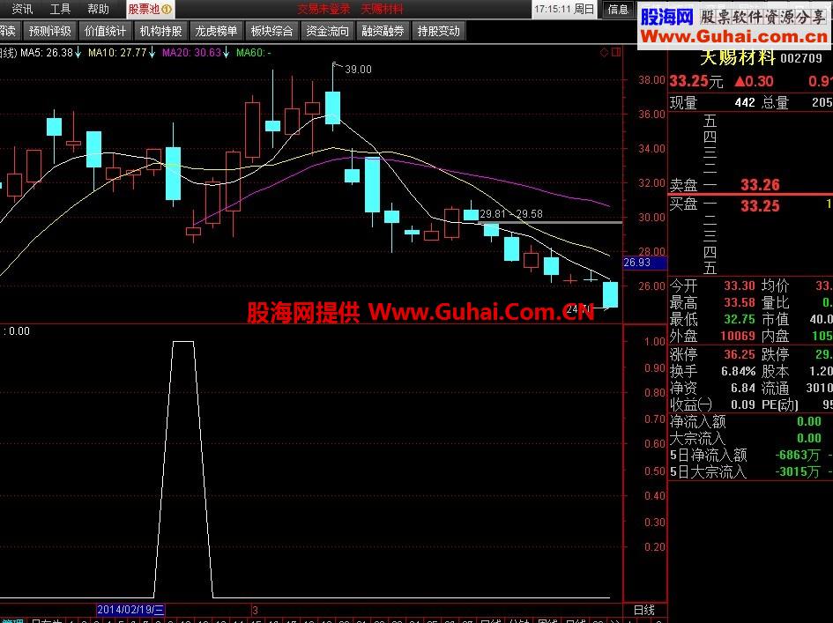
Task: Click the 1.00 tick on the indicator axis
Action: click(x=654, y=341)
